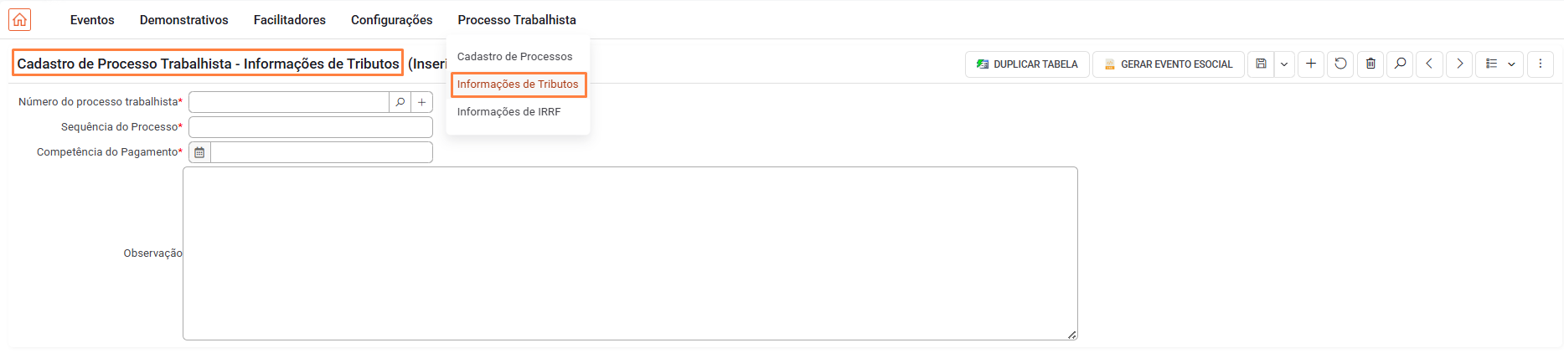The height and width of the screenshot is (353, 1564).
Task: Click the DUPLICAR TABELA button
Action: click(x=1027, y=64)
